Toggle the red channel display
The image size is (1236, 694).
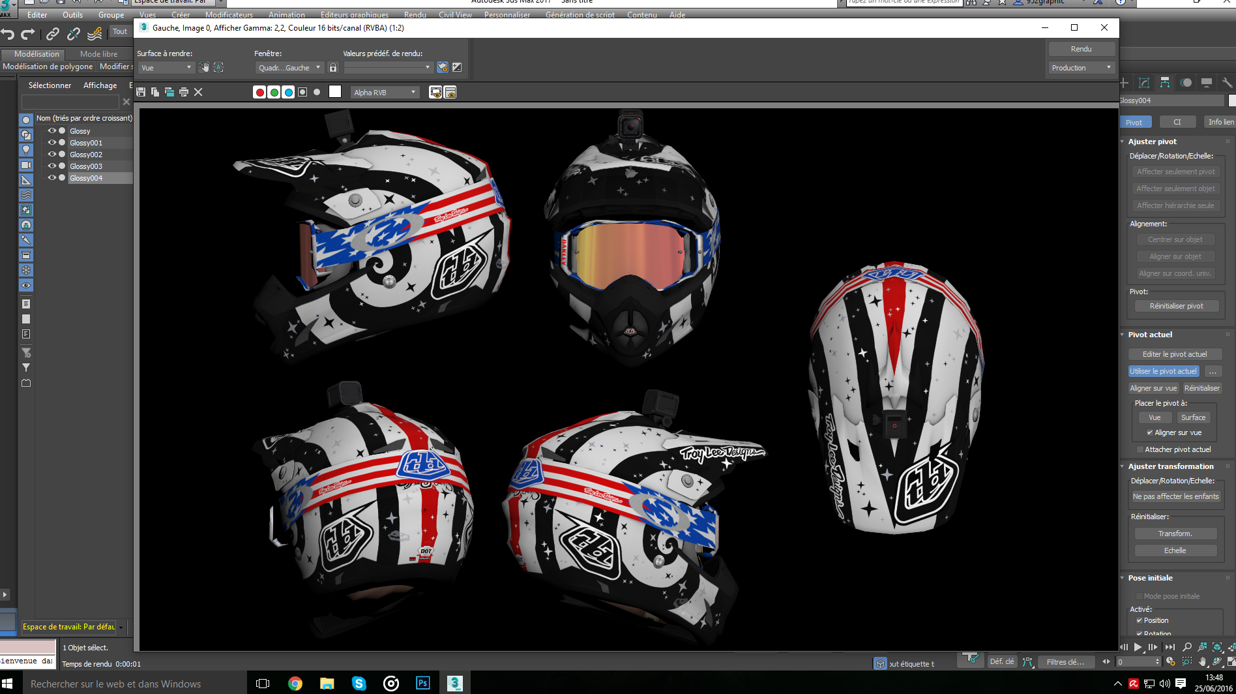(259, 92)
